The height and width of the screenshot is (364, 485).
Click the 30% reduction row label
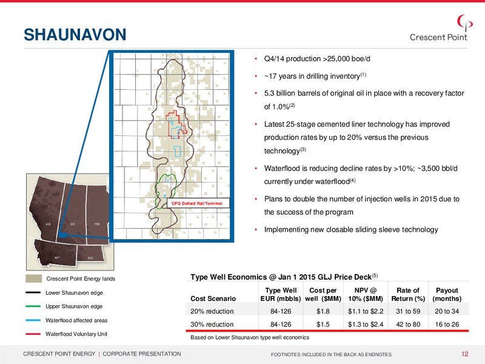212,325
